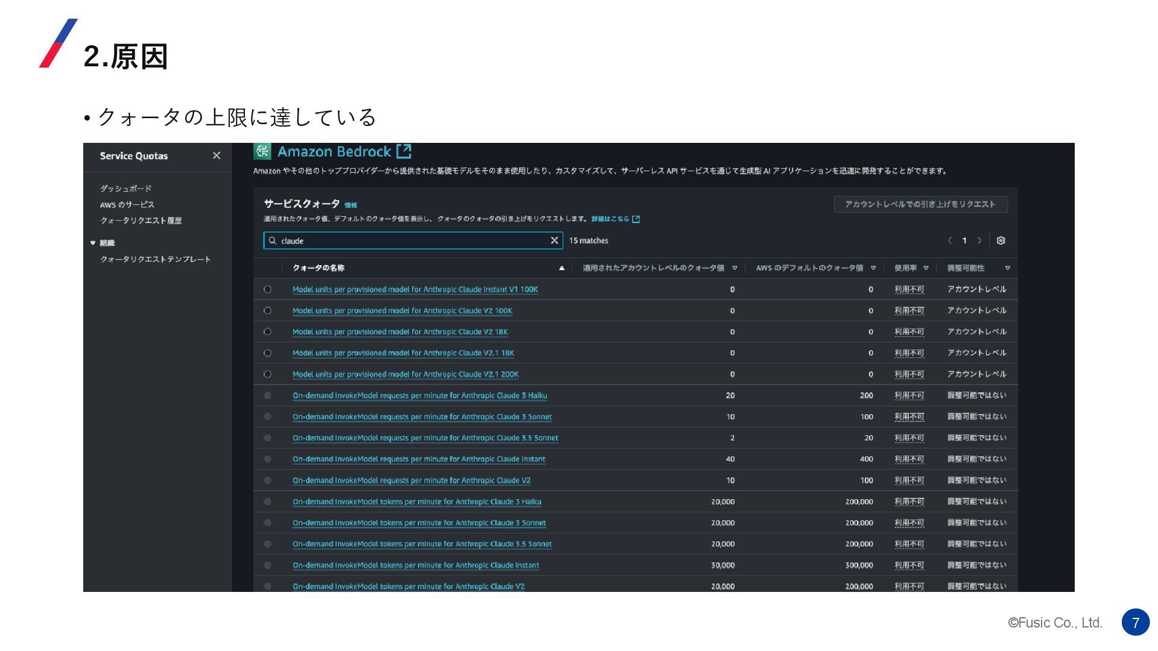The height and width of the screenshot is (651, 1158).
Task: Close the Service Quotas side panel
Action: pyautogui.click(x=217, y=156)
